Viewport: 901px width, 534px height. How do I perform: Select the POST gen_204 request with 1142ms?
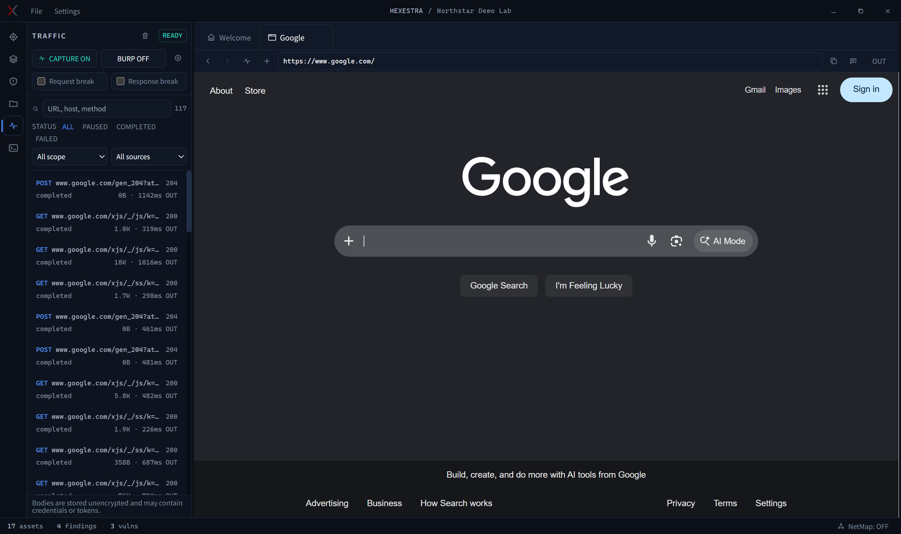click(x=106, y=189)
